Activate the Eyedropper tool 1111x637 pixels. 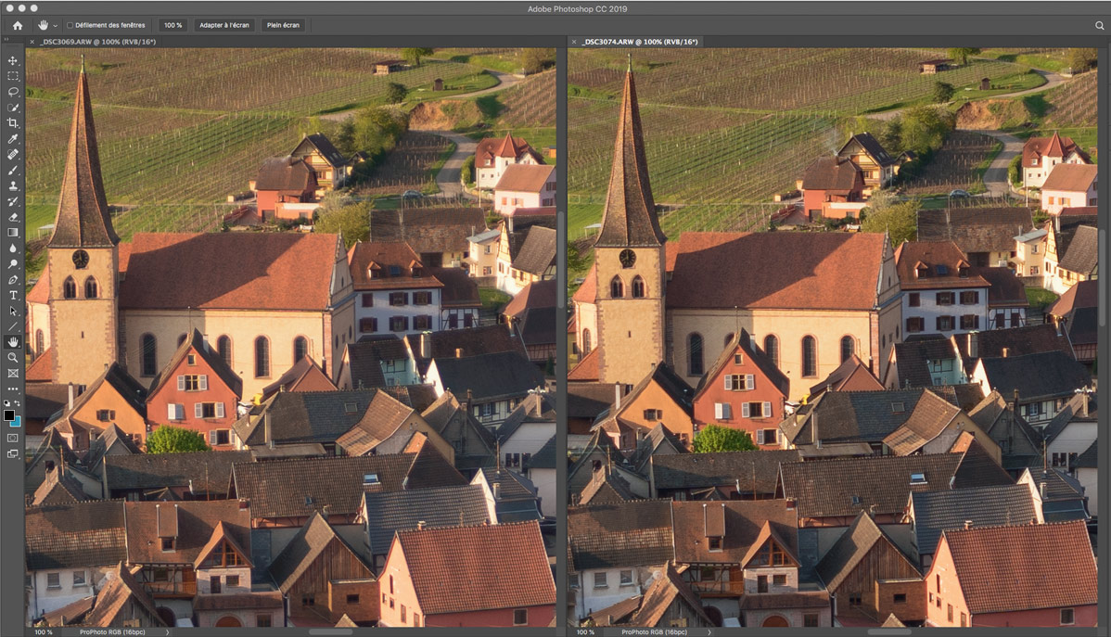coord(13,138)
